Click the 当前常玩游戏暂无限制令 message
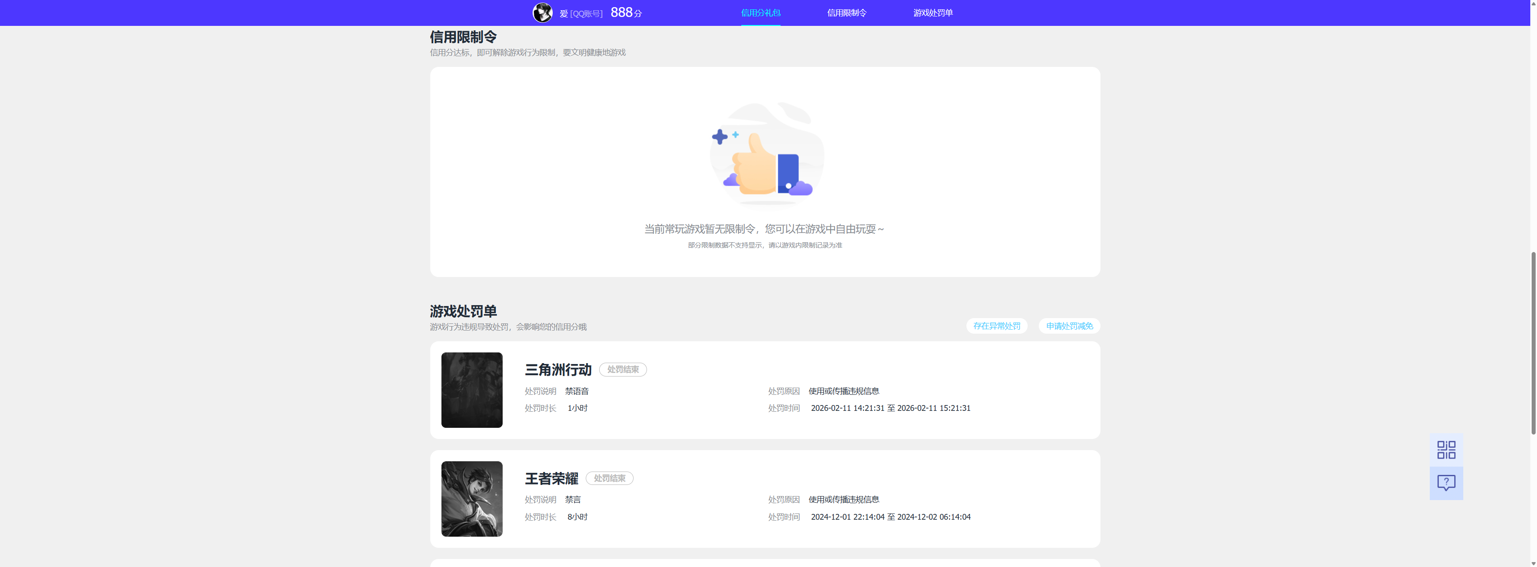Image resolution: width=1537 pixels, height=567 pixels. (x=764, y=229)
